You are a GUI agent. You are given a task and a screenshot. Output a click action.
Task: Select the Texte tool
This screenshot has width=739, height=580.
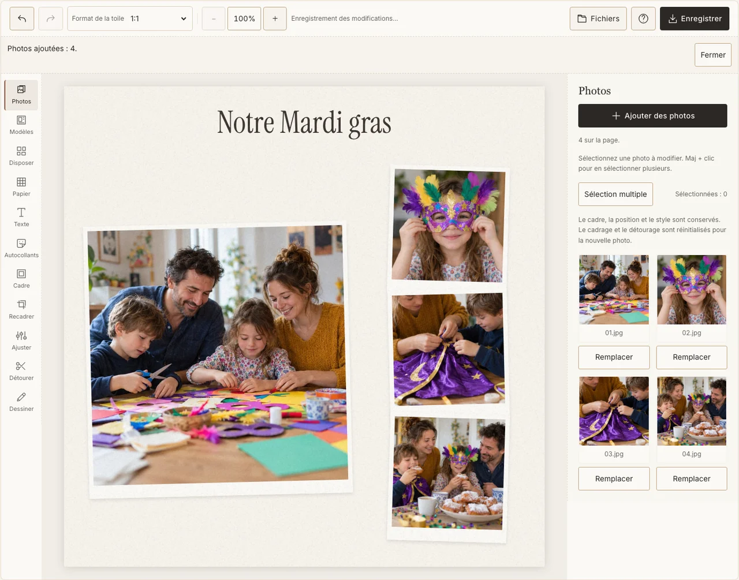[x=21, y=218]
